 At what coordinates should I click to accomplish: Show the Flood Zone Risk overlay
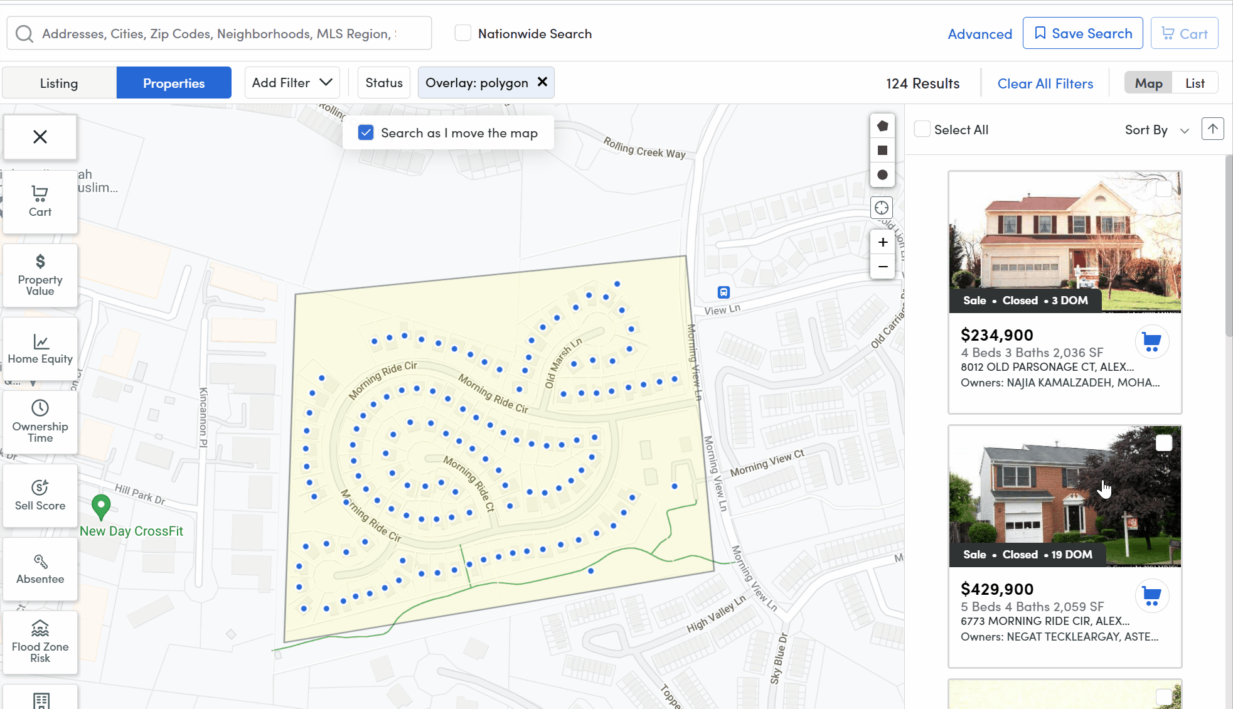coord(40,642)
